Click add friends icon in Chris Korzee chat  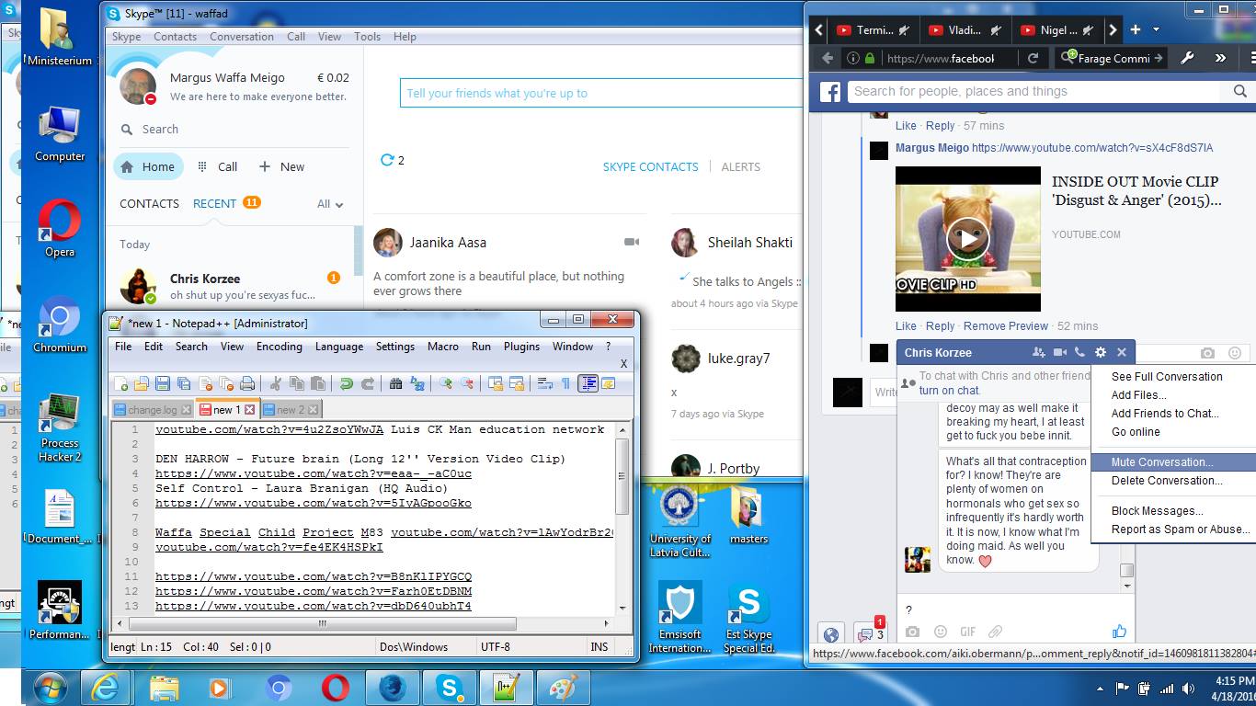pos(1039,352)
